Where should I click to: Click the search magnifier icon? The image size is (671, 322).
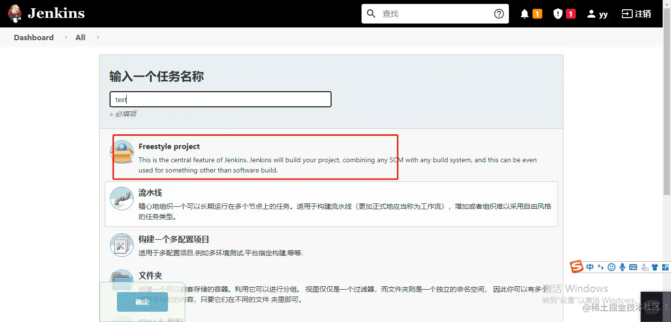(371, 13)
